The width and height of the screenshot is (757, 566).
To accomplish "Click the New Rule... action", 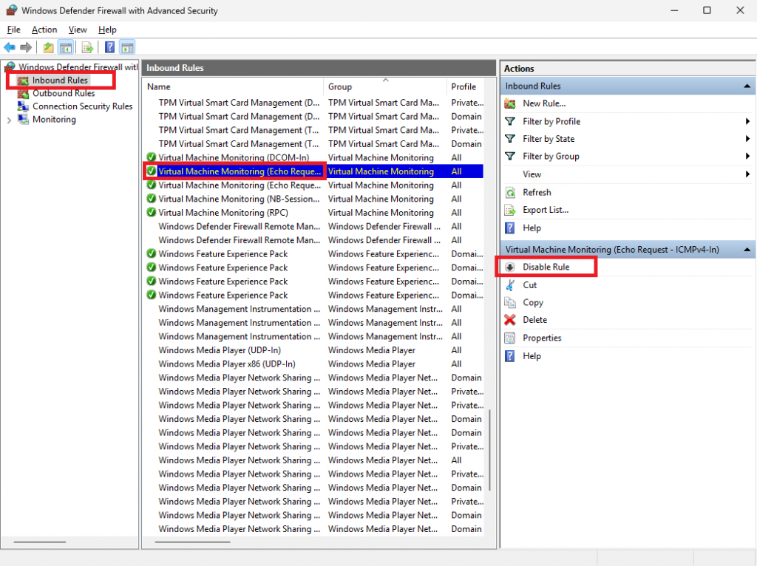I will [x=544, y=103].
